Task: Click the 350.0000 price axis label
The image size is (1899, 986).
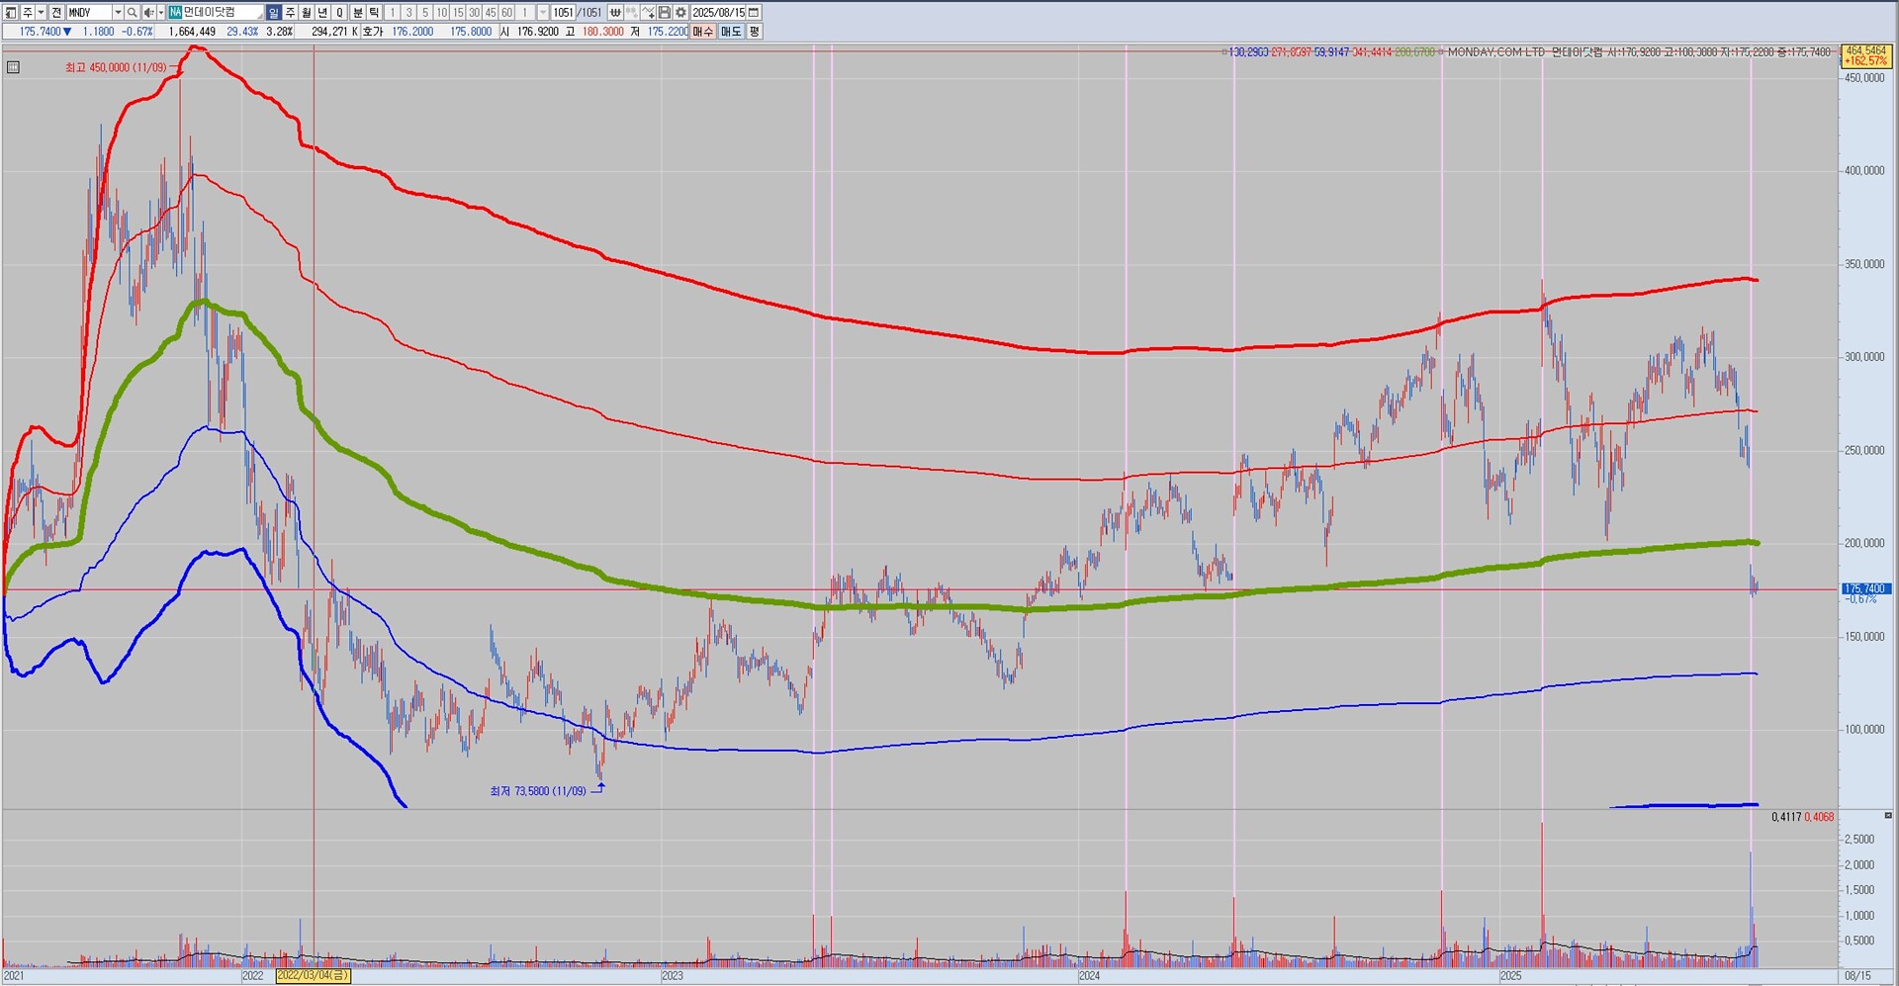Action: (x=1864, y=264)
